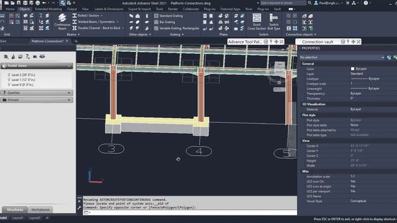
Task: Click the wrench icon beside the command line
Action: (79, 208)
